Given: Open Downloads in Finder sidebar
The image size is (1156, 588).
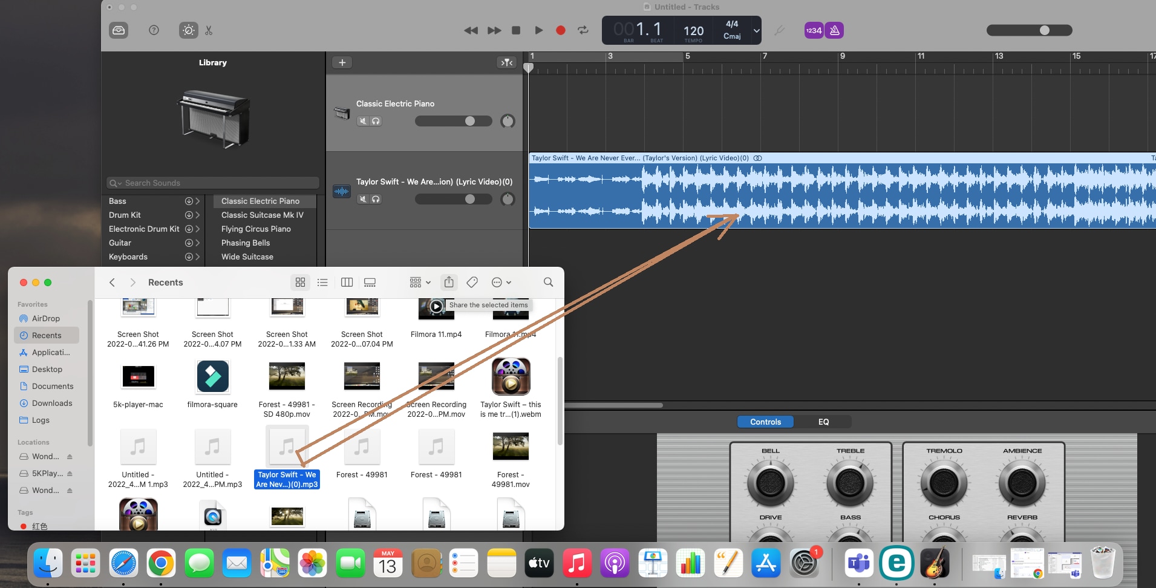Looking at the screenshot, I should click(52, 403).
